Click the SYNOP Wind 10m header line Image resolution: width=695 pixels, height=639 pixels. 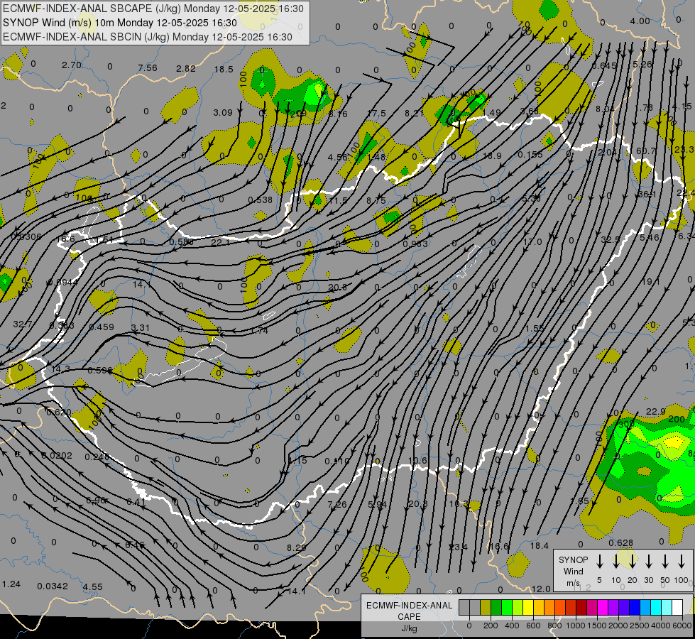coord(120,23)
